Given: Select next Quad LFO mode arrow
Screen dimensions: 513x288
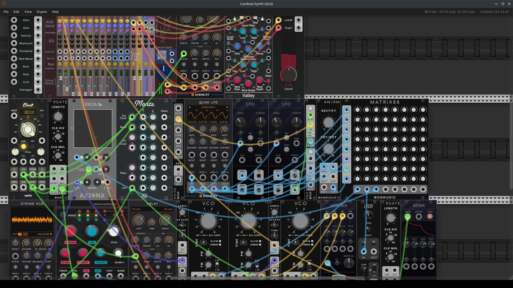Looking at the screenshot, I should (227, 107).
